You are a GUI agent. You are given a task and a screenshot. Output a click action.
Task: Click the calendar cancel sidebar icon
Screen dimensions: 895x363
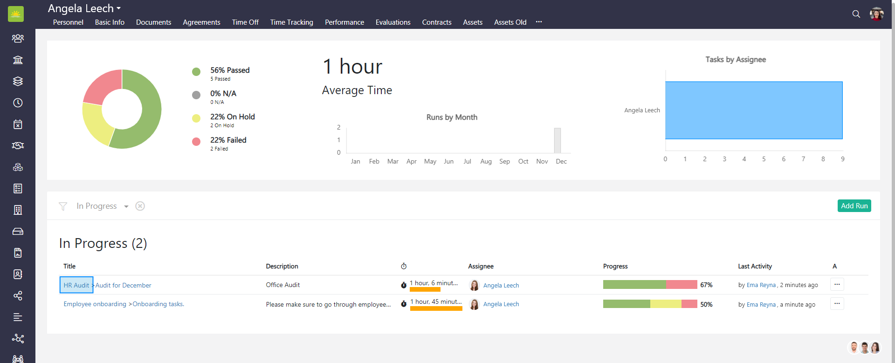click(18, 124)
